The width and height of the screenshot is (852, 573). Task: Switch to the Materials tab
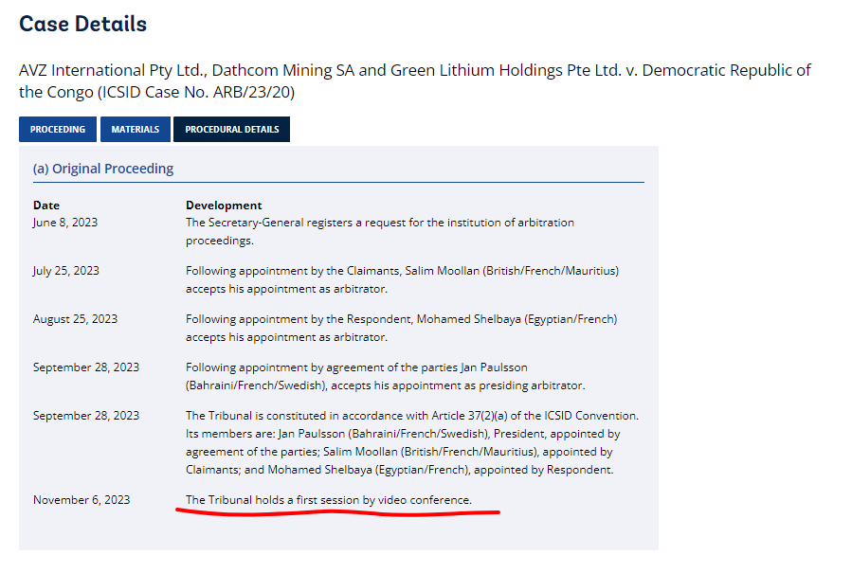tap(136, 129)
